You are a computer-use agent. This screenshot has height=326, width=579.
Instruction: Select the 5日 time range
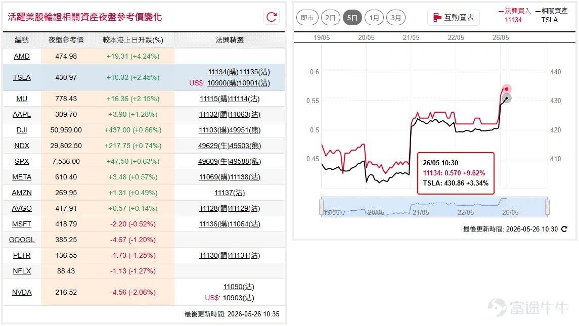tap(352, 18)
